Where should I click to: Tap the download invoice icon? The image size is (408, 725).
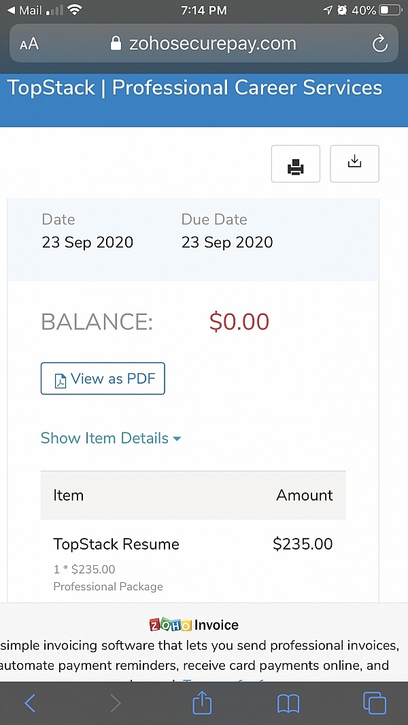pyautogui.click(x=354, y=164)
